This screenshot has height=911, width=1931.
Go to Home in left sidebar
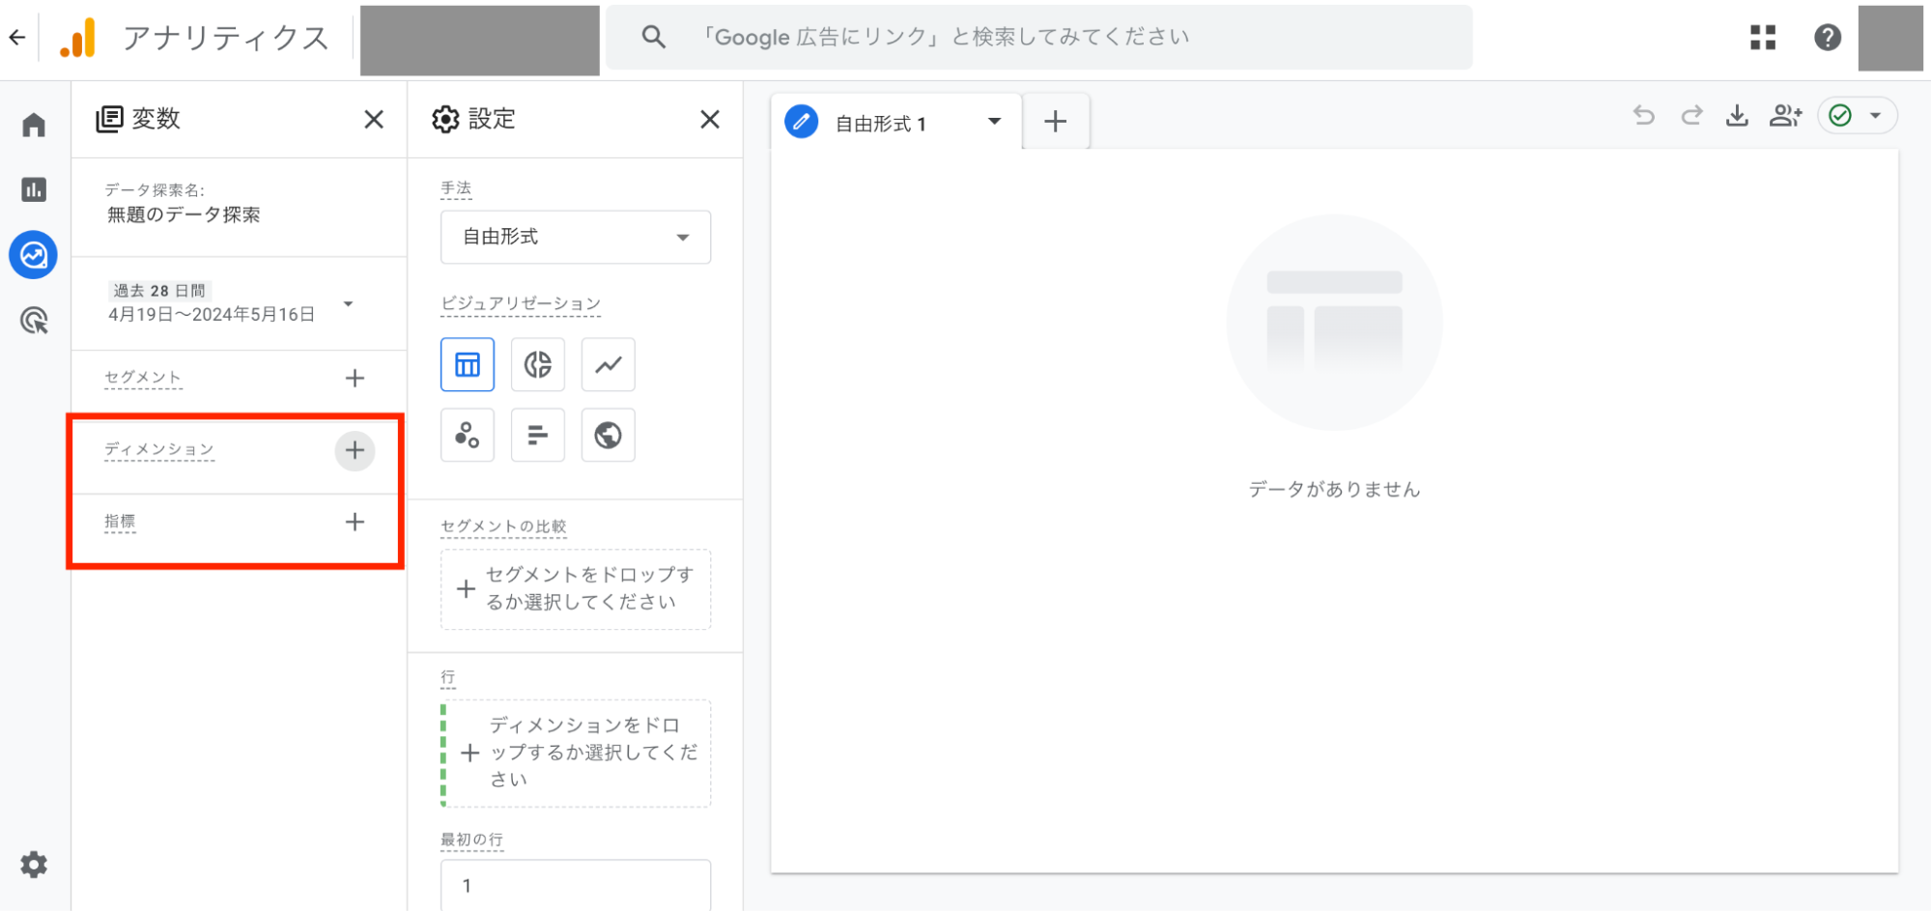(x=34, y=125)
